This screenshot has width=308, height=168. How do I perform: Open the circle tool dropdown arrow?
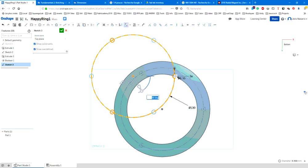point(44,25)
